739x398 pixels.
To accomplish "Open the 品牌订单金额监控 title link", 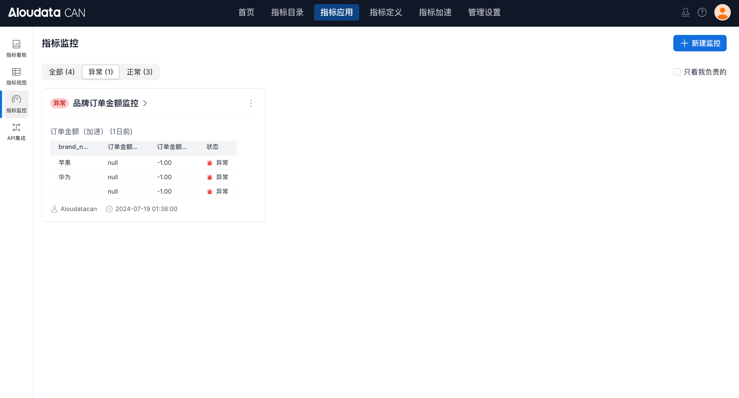I will pos(105,103).
